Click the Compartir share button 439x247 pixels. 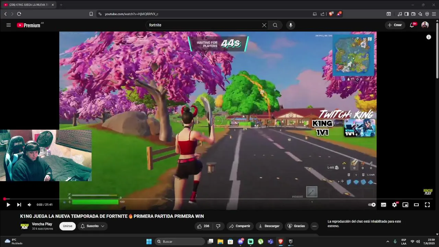pyautogui.click(x=240, y=226)
